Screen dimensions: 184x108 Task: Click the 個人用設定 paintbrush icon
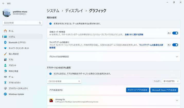[5, 54]
